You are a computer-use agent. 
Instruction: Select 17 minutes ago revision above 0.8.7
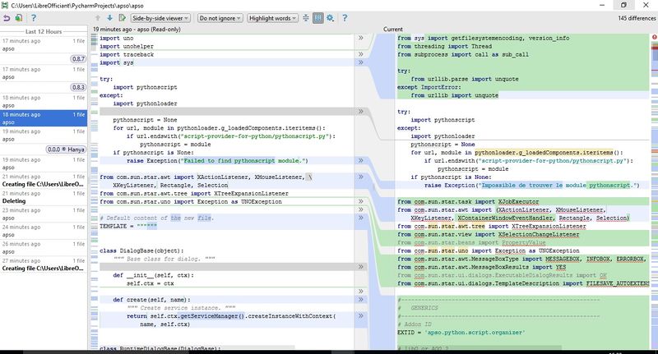click(44, 45)
